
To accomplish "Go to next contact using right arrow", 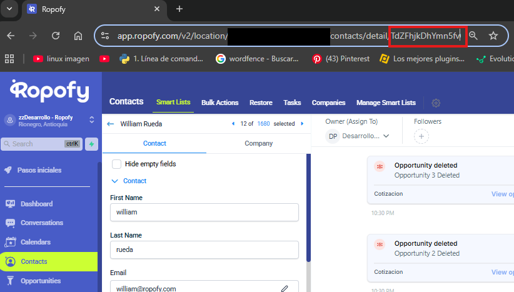I will 302,124.
